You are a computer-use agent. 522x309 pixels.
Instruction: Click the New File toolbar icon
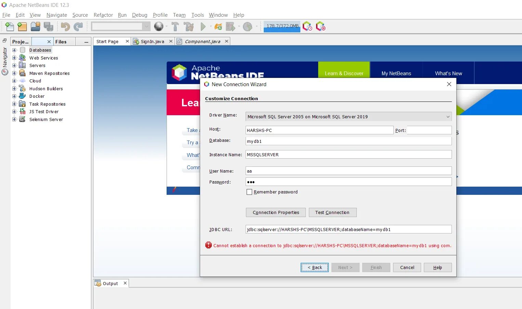pos(10,26)
